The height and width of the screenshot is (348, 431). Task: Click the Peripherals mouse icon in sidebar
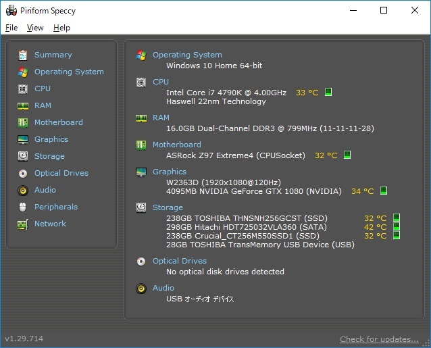(23, 207)
